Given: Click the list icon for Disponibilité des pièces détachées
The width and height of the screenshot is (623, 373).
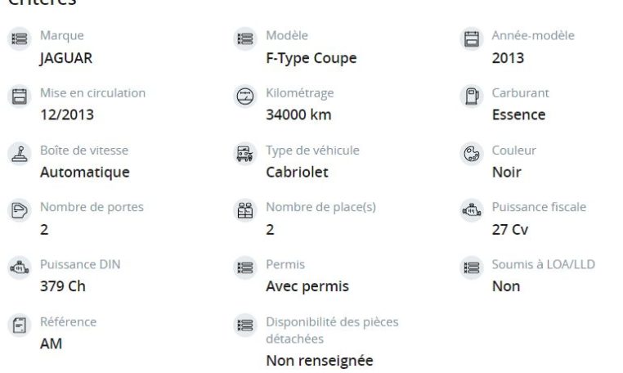Looking at the screenshot, I should (245, 326).
